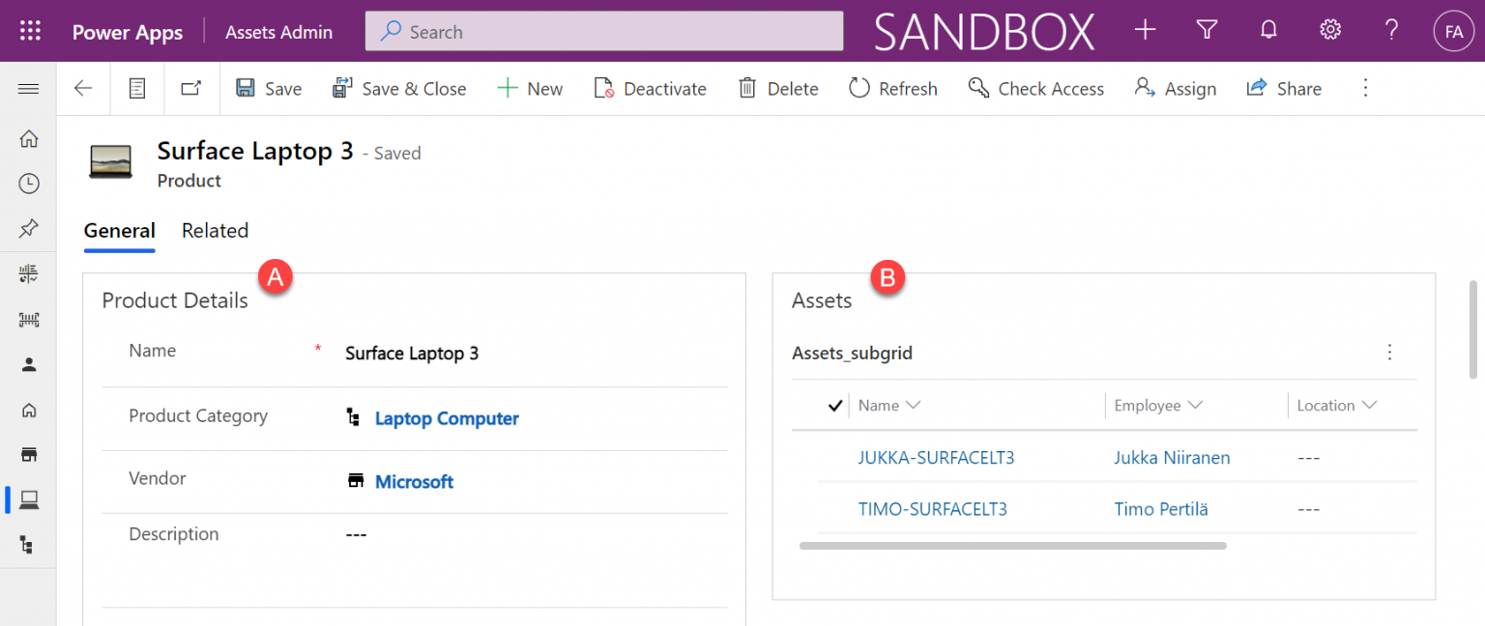Switch to the General tab

tap(120, 231)
